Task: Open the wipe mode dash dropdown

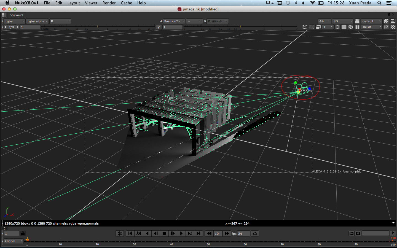Action: click(x=194, y=21)
